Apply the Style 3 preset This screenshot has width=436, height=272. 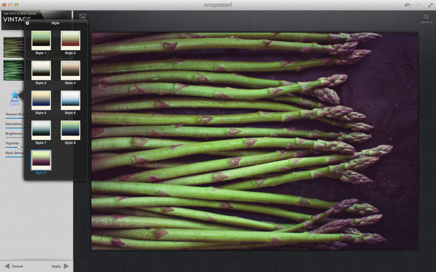pos(41,70)
